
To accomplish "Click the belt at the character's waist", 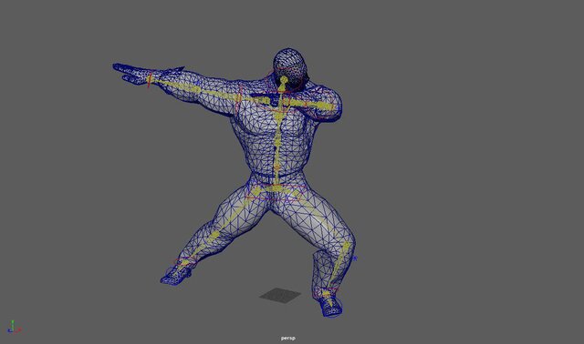I will tap(276, 177).
